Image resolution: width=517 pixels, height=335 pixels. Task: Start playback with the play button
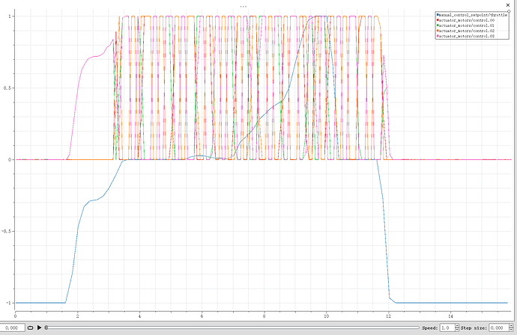(39, 328)
